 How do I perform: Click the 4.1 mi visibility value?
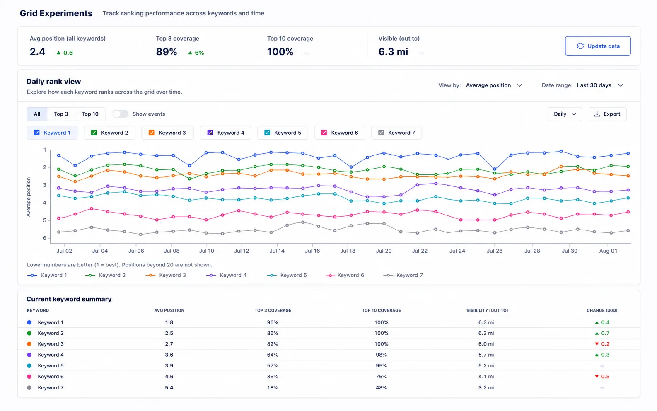(x=486, y=377)
